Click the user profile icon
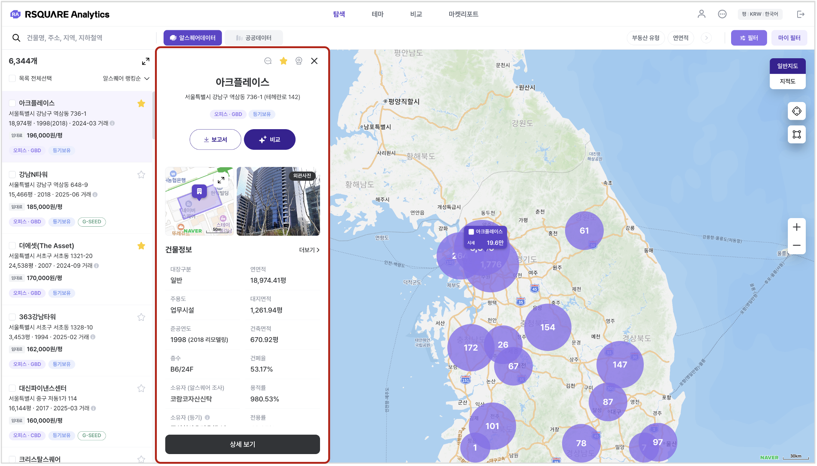 point(701,14)
